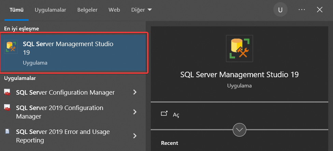Viewport: 333px width, 151px height.
Task: Click the Aç open action
Action: pyautogui.click(x=176, y=115)
